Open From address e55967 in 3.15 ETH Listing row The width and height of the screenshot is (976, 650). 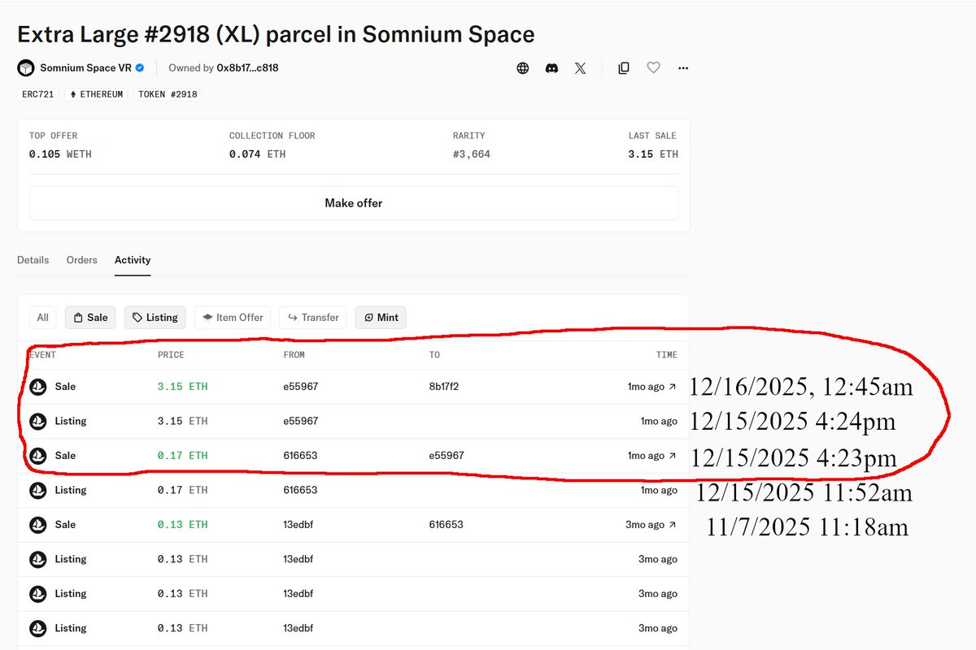coord(301,422)
